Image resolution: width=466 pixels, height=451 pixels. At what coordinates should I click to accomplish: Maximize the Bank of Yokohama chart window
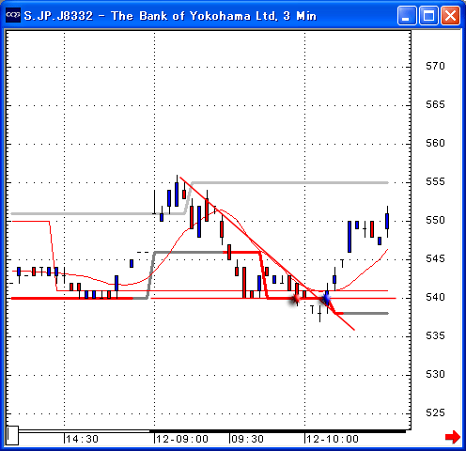428,15
